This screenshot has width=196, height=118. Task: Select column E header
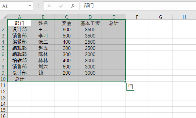[x=113, y=17]
